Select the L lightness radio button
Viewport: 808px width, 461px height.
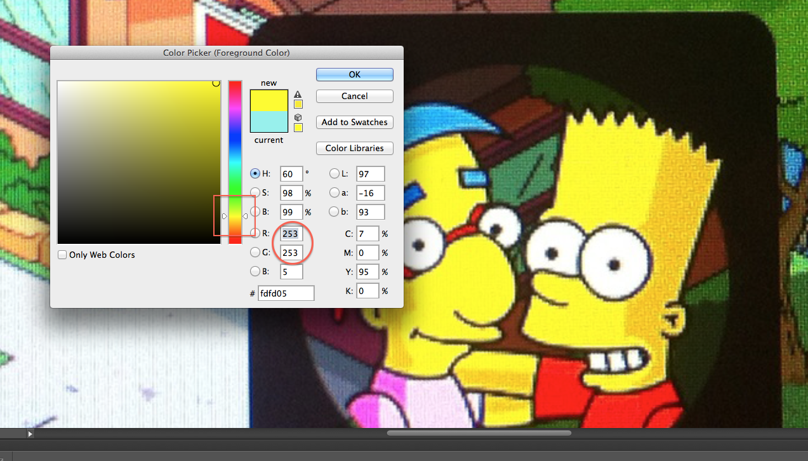pyautogui.click(x=334, y=173)
